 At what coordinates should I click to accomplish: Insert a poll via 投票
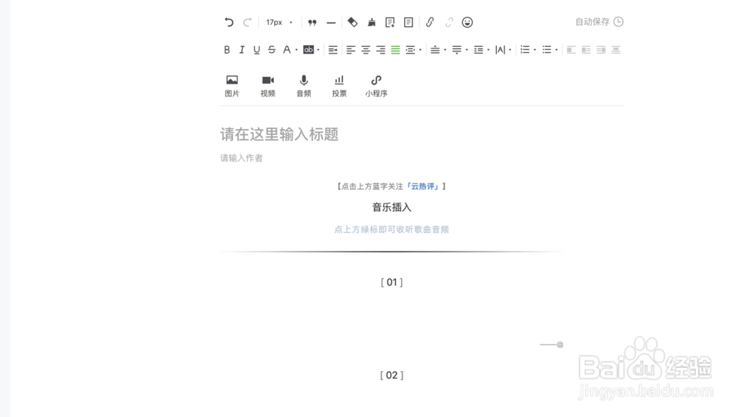click(x=339, y=86)
